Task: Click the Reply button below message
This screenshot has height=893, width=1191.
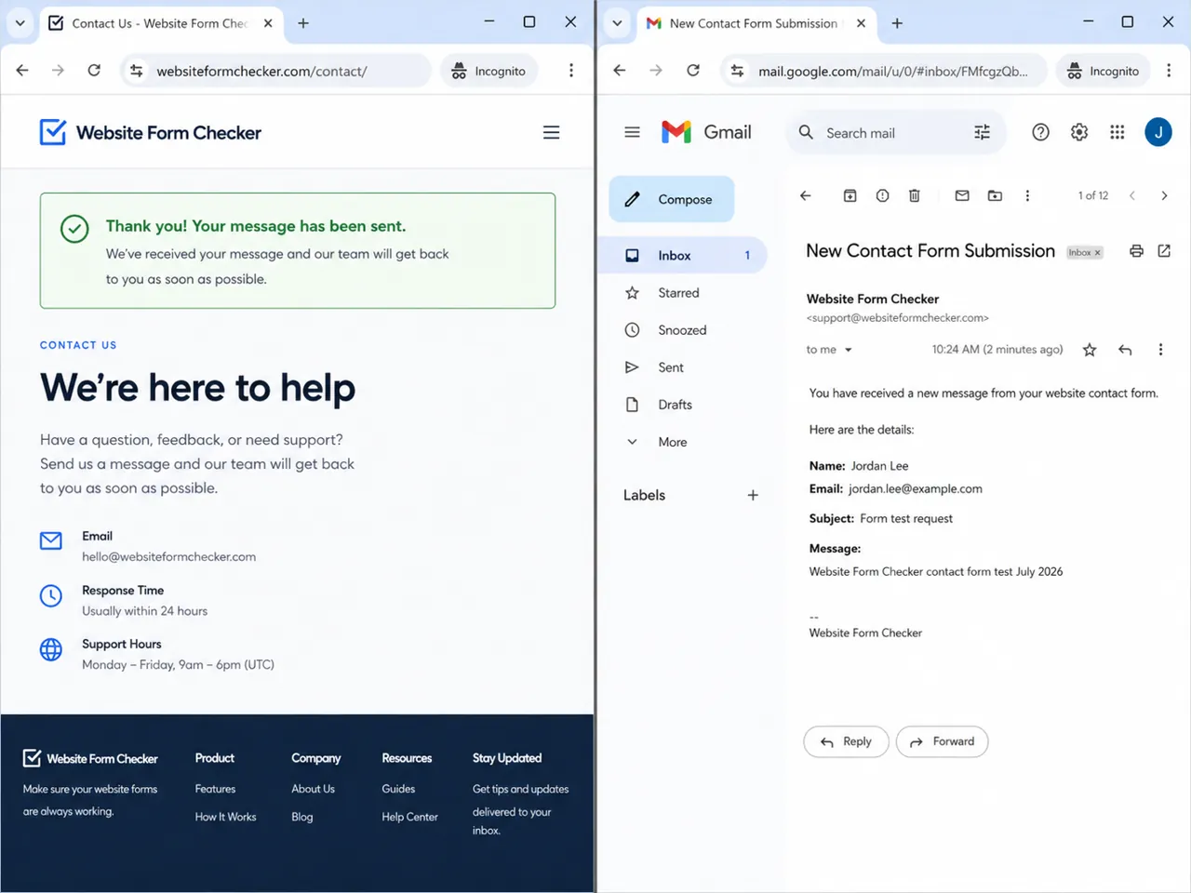Action: coord(846,741)
